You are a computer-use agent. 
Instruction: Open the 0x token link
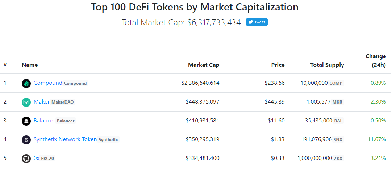36,158
